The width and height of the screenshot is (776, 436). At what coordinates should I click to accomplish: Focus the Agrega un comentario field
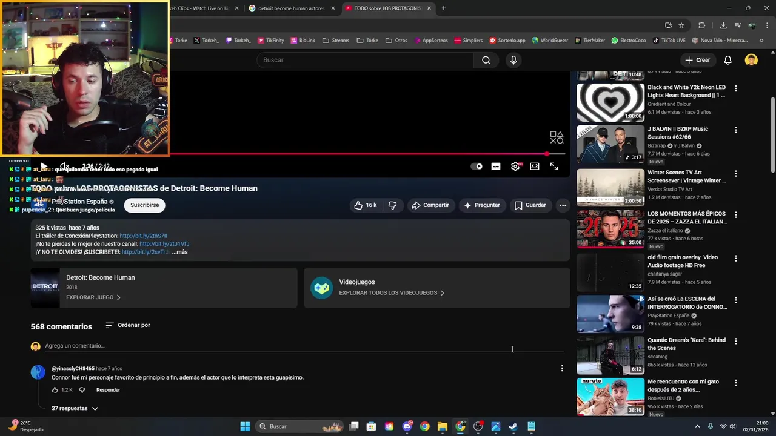pos(303,346)
